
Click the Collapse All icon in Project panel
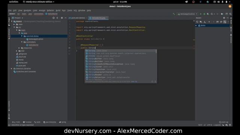[57, 18]
